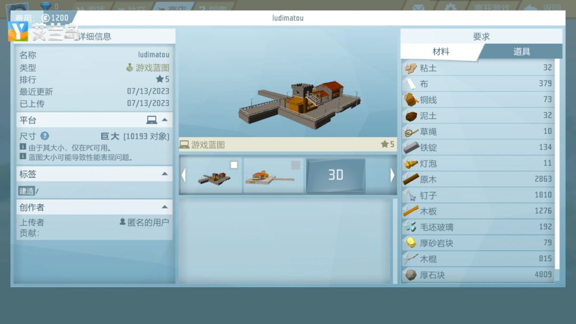Image resolution: width=576 pixels, height=324 pixels.
Task: Click the thick sandstone block (厚砂岩块) icon
Action: pos(411,243)
